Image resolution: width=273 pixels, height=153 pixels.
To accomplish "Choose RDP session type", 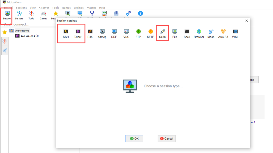I will pos(114,34).
